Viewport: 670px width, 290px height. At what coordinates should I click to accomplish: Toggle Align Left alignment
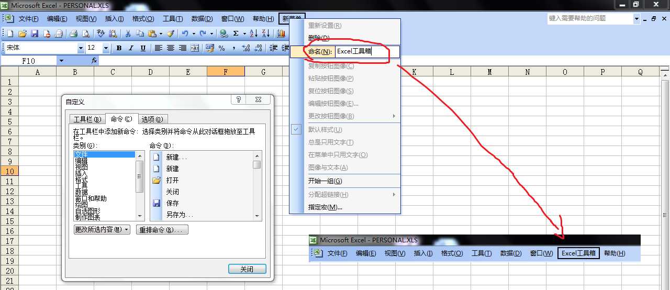(x=158, y=48)
